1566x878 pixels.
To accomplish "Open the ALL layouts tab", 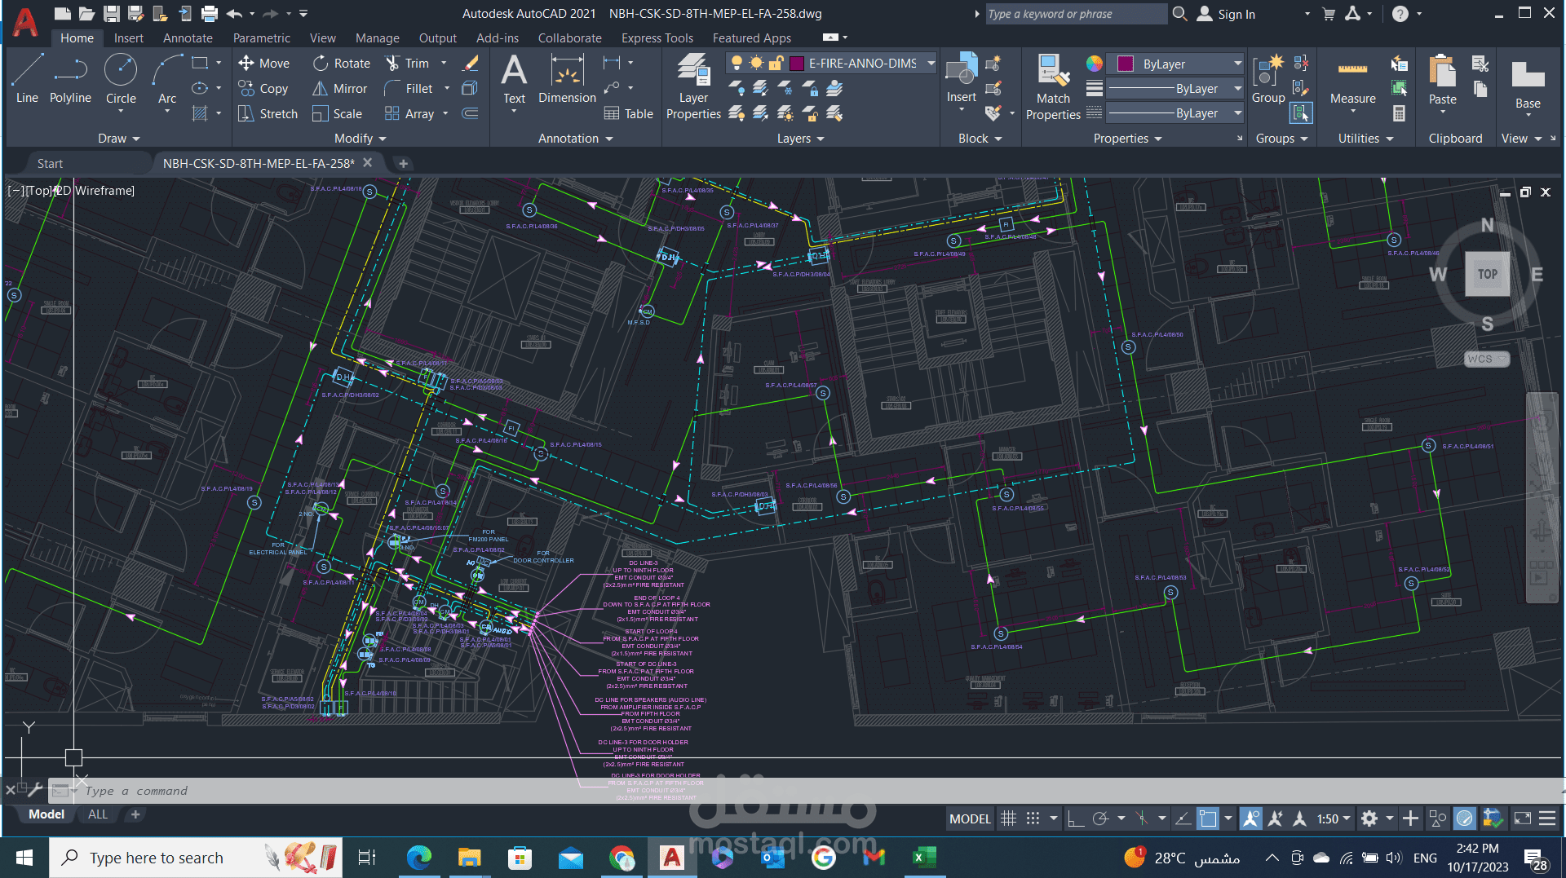I will (98, 814).
